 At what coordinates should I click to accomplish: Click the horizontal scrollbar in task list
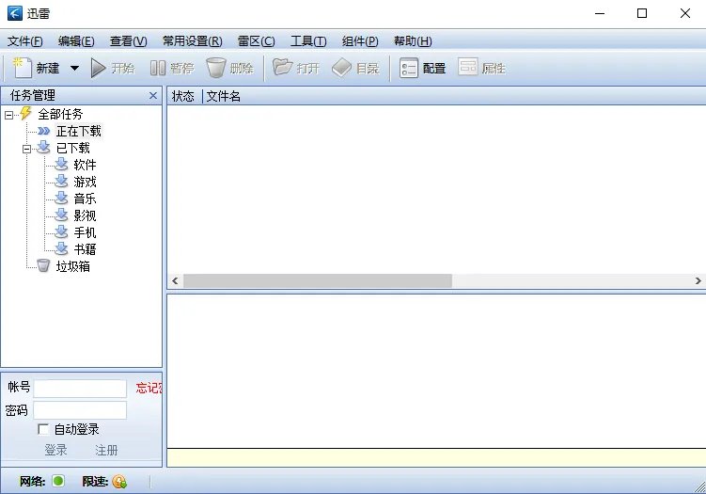(318, 281)
